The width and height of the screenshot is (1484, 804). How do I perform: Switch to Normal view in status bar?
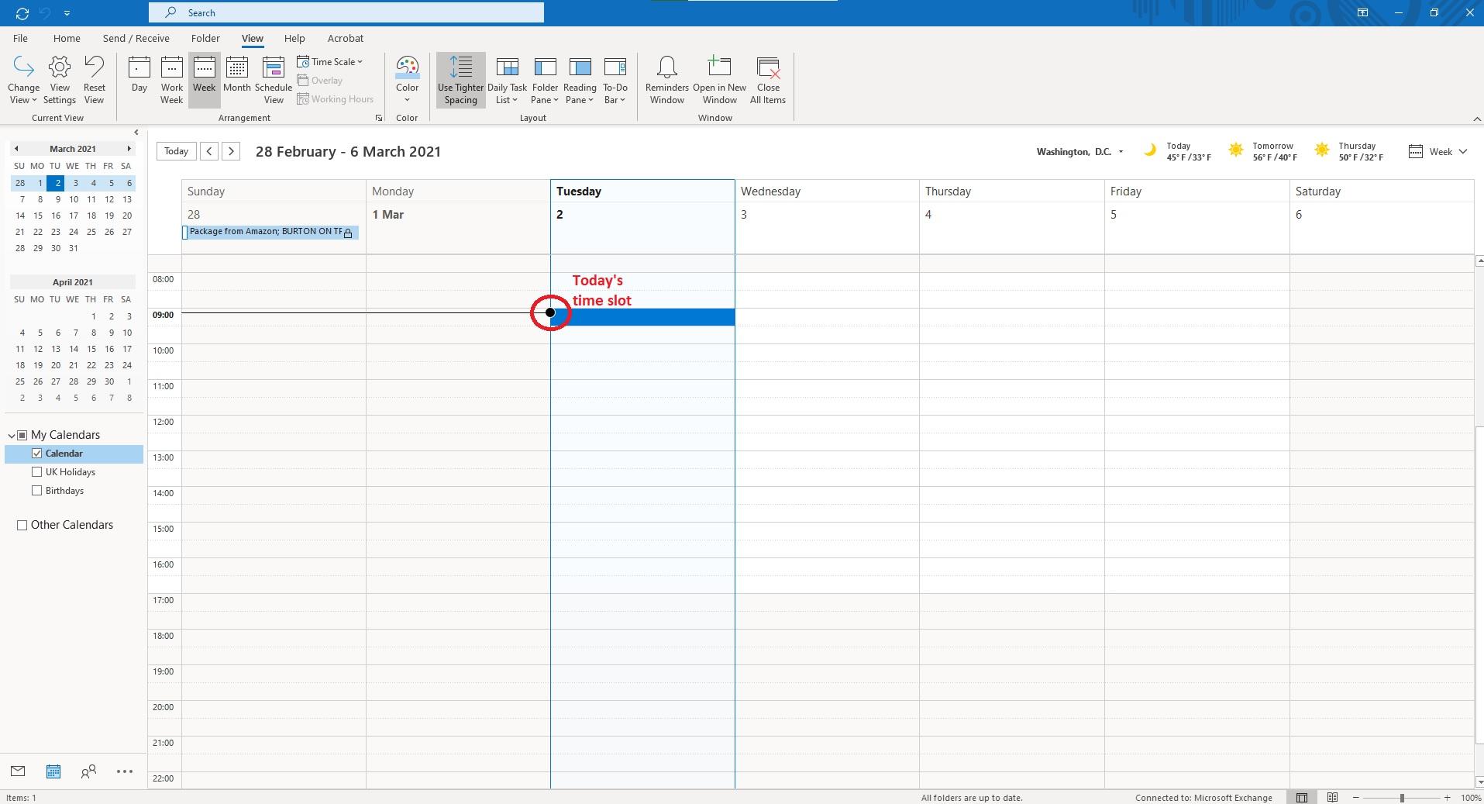pos(1302,797)
